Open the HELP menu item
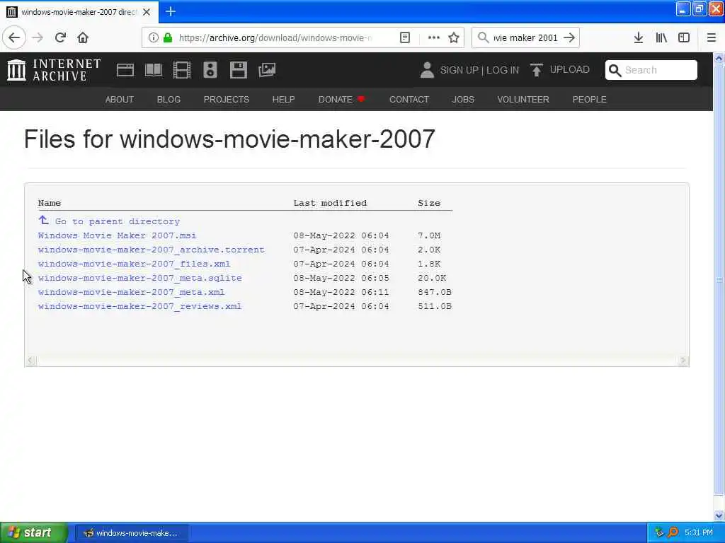Image resolution: width=725 pixels, height=543 pixels. (283, 99)
